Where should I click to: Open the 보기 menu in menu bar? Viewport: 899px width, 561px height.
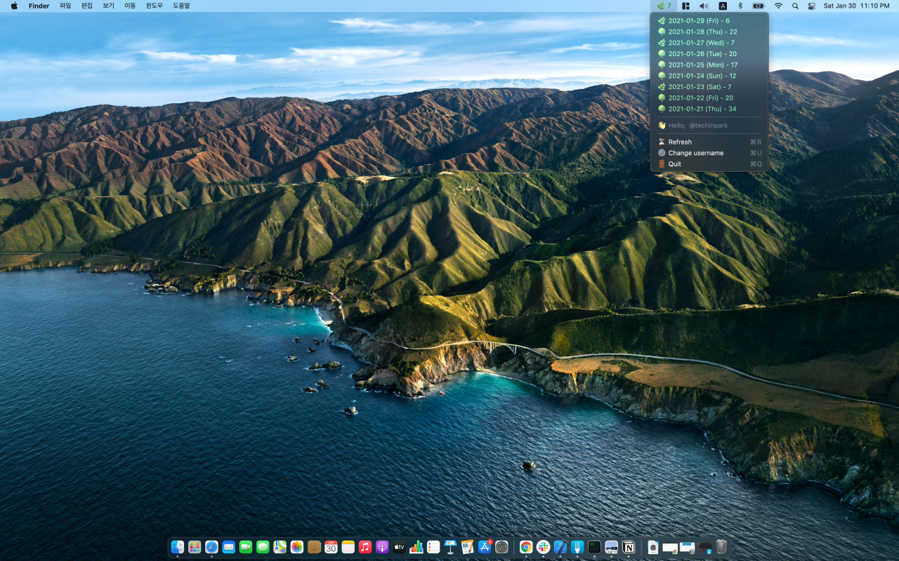pyautogui.click(x=108, y=6)
